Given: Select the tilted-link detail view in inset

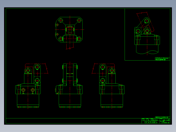Looking at the screenshot, I should coord(147,34).
